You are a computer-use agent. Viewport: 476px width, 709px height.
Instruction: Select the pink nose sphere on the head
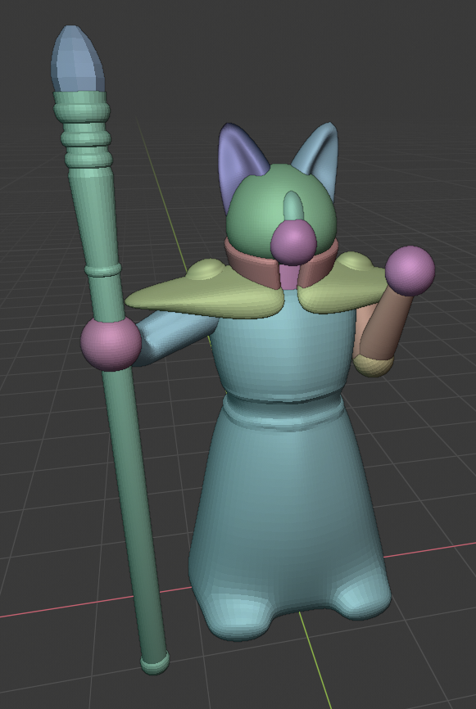pos(293,242)
